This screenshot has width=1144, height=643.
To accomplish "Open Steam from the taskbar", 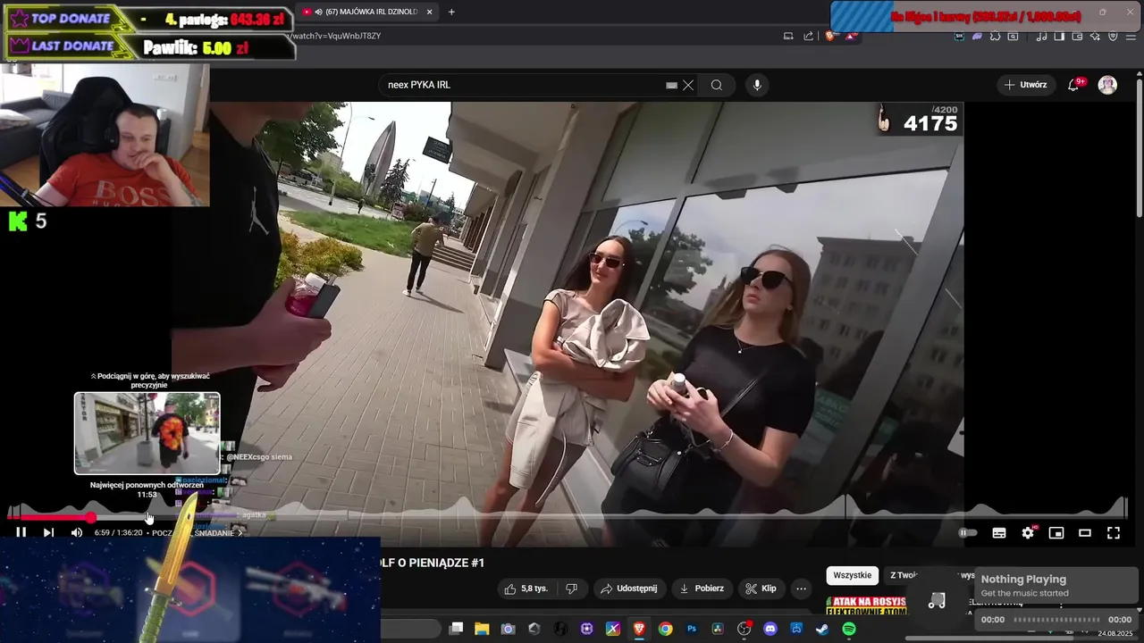I will 822,629.
